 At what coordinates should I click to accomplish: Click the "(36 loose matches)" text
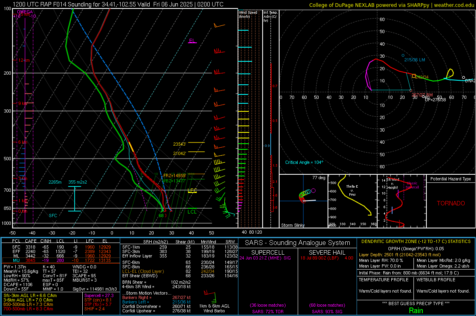click(268, 305)
